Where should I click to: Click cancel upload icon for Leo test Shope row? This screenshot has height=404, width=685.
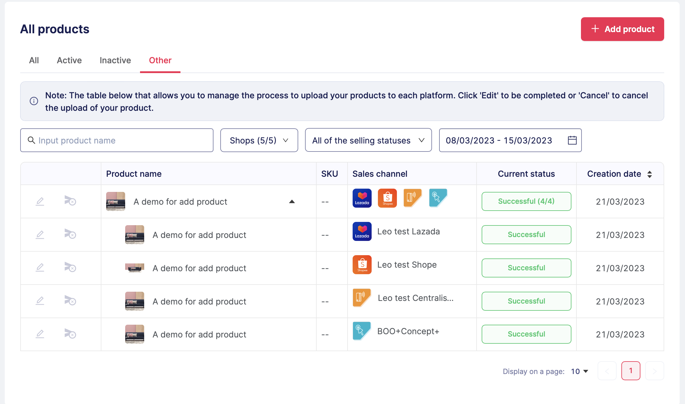[x=70, y=268]
